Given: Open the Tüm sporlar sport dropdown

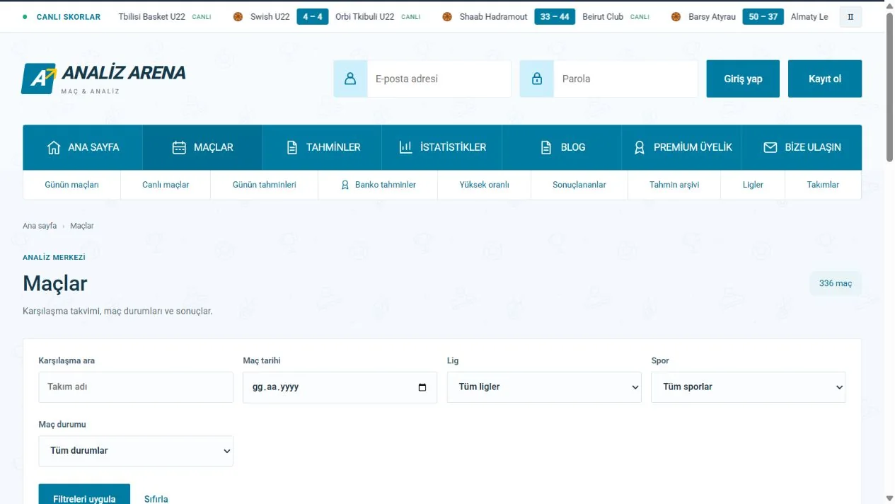Looking at the screenshot, I should tap(748, 387).
